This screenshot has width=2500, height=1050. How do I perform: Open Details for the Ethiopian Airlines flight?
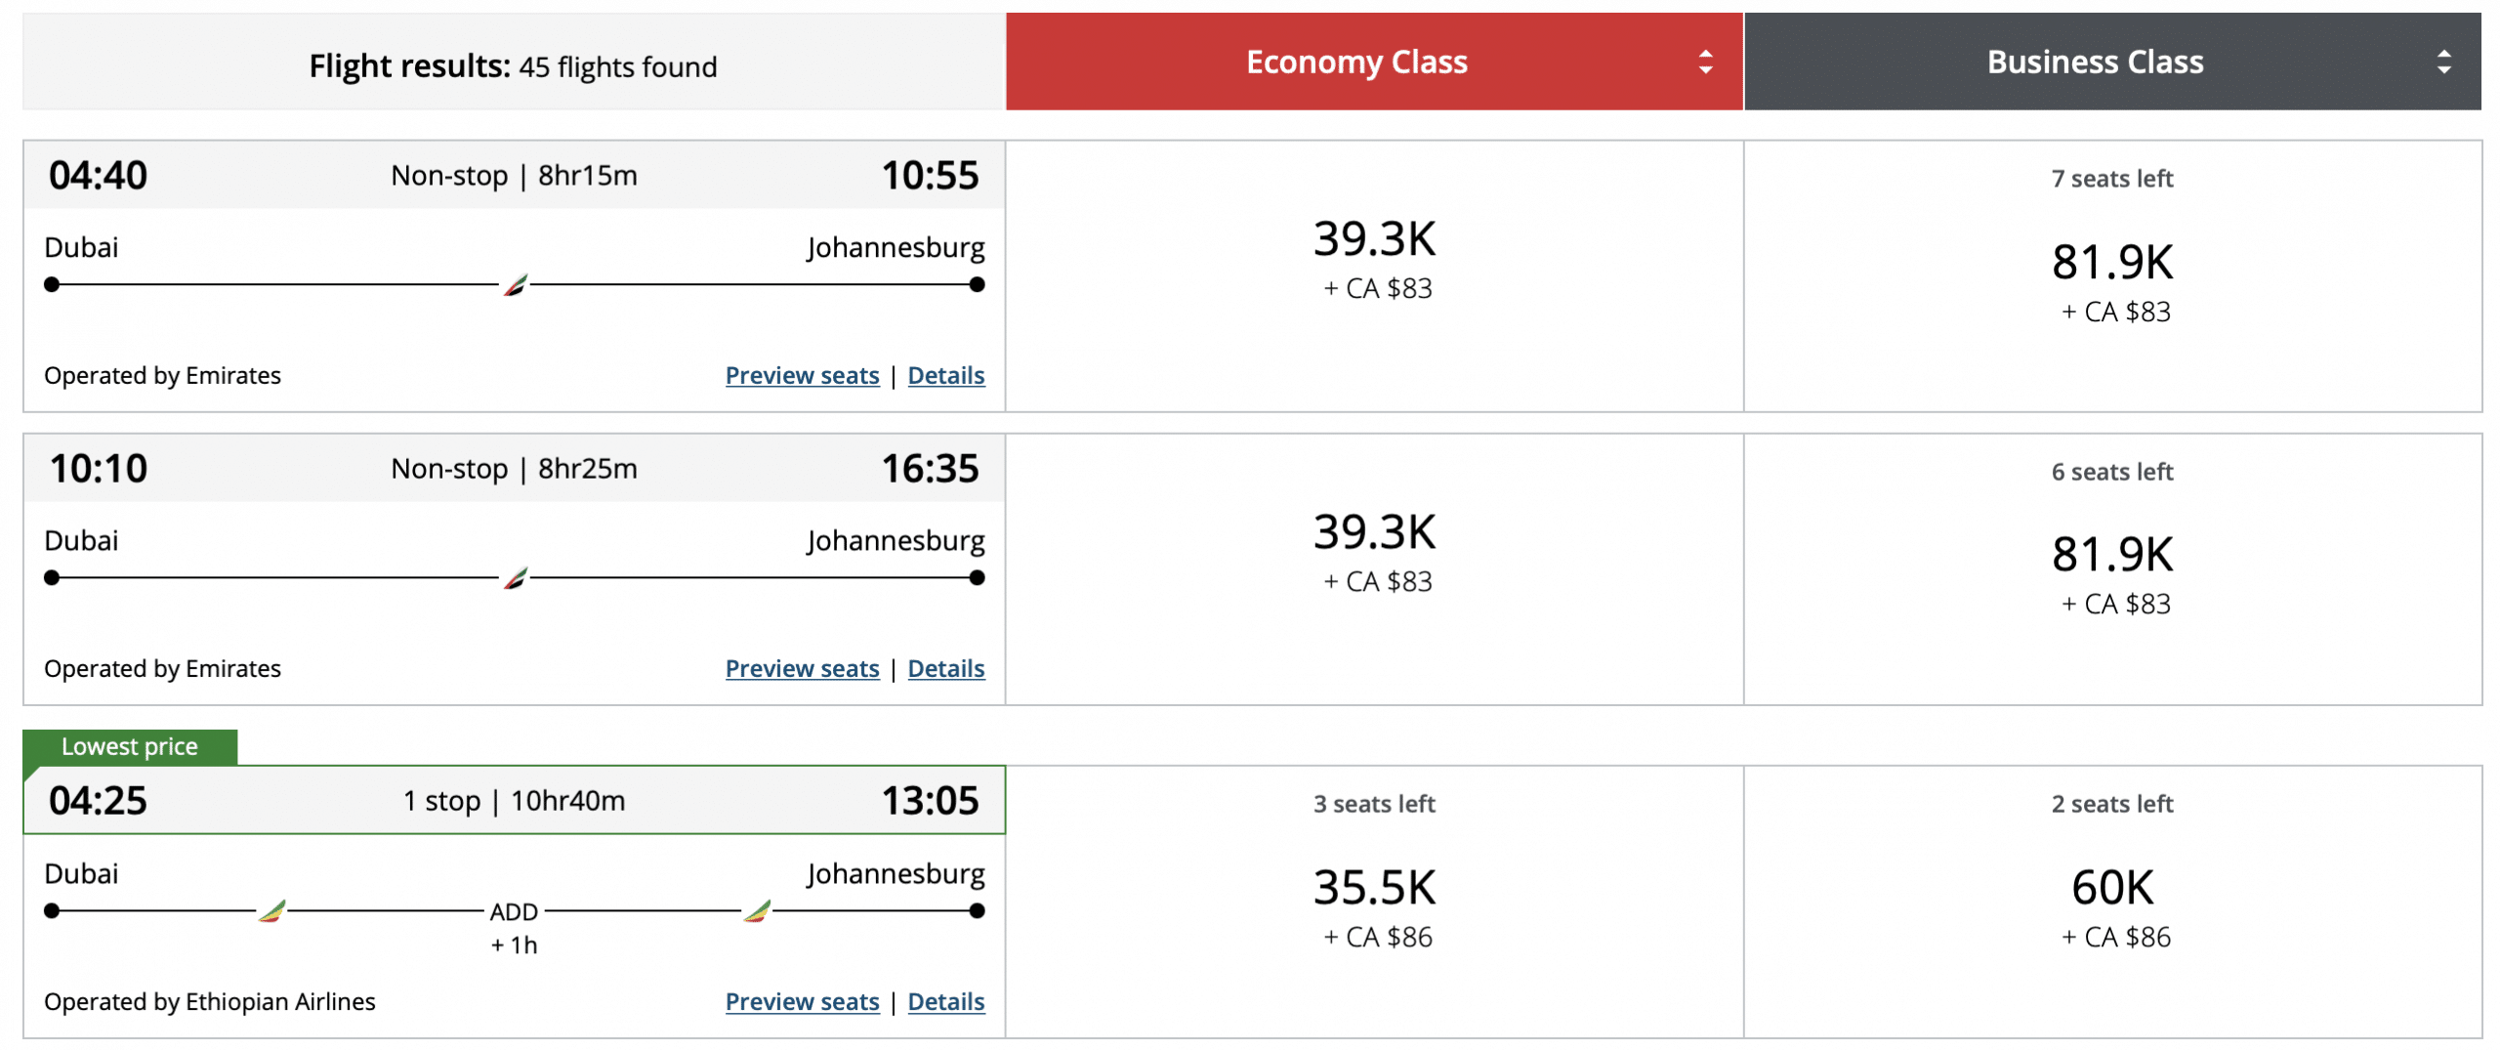click(945, 1002)
